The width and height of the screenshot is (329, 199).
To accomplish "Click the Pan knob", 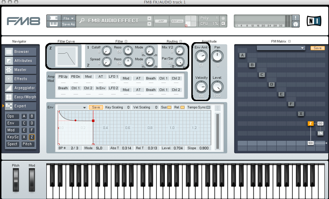I will (x=217, y=56).
